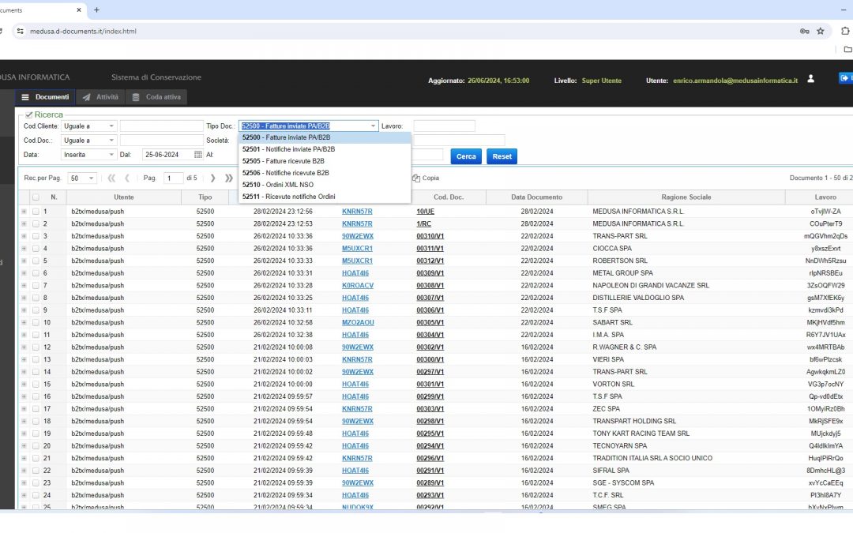The height and width of the screenshot is (533, 853).
Task: Expand row 2 details
Action: 24,223
